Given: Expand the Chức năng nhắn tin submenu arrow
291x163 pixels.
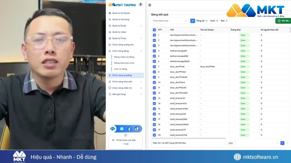Looking at the screenshot, I should (141, 88).
